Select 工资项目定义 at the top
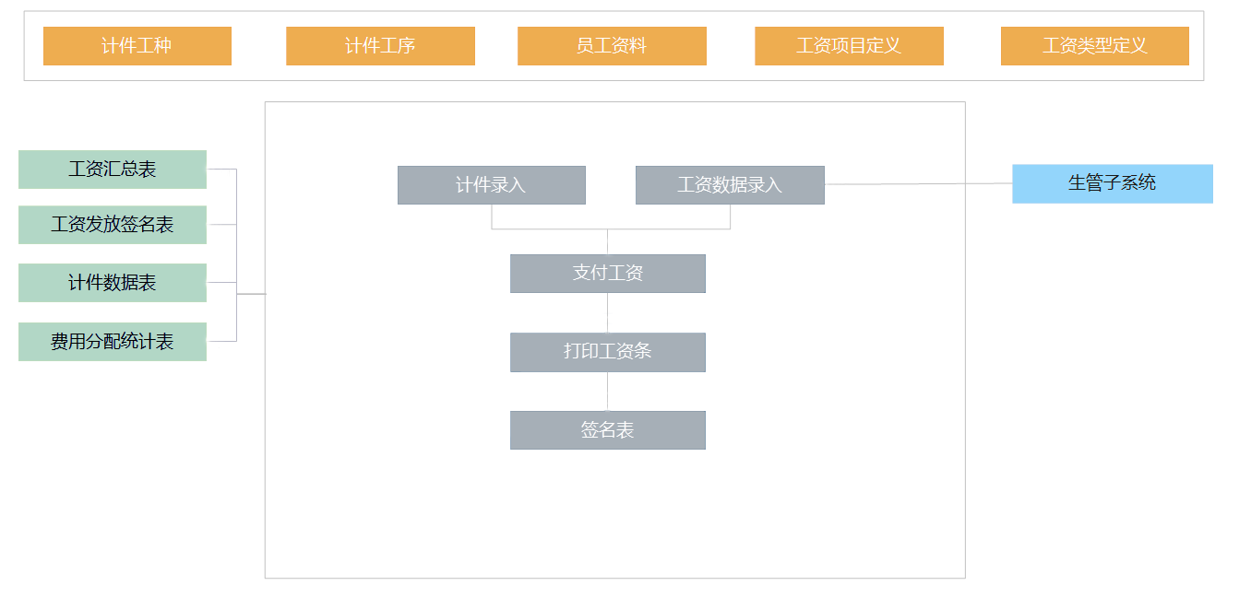 click(x=849, y=46)
